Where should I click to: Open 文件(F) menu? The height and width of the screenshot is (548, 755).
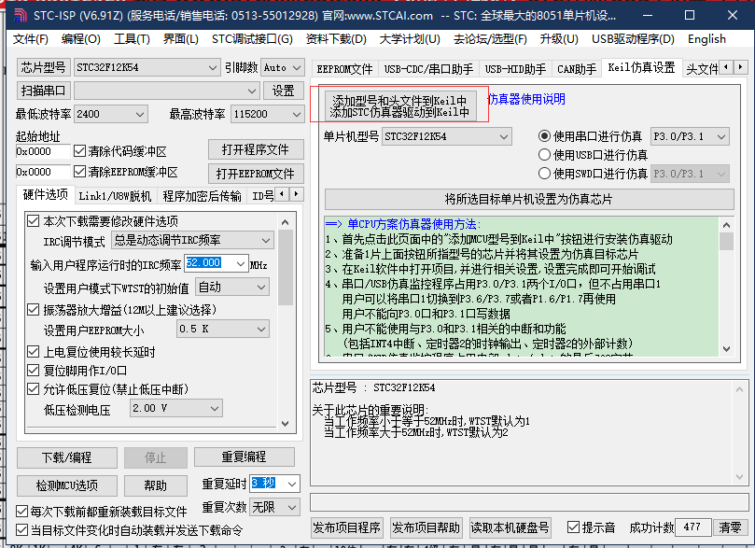[x=31, y=39]
